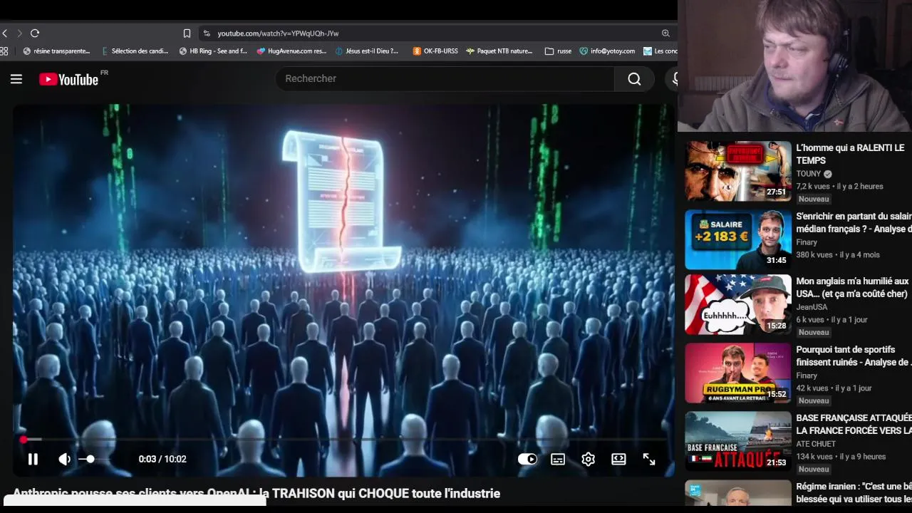912x513 pixels.
Task: Go back with browser back arrow
Action: tap(5, 33)
